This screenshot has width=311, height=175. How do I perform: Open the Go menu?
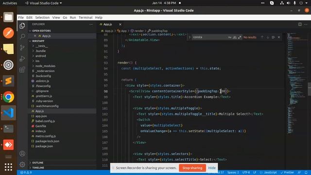click(x=65, y=17)
